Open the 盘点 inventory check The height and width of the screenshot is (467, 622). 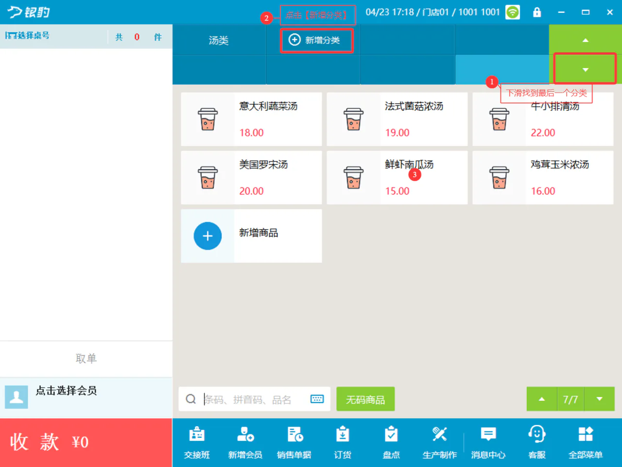[391, 443]
